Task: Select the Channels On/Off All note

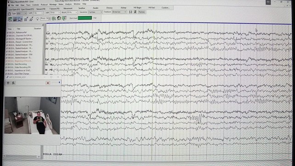Action: pos(19,35)
